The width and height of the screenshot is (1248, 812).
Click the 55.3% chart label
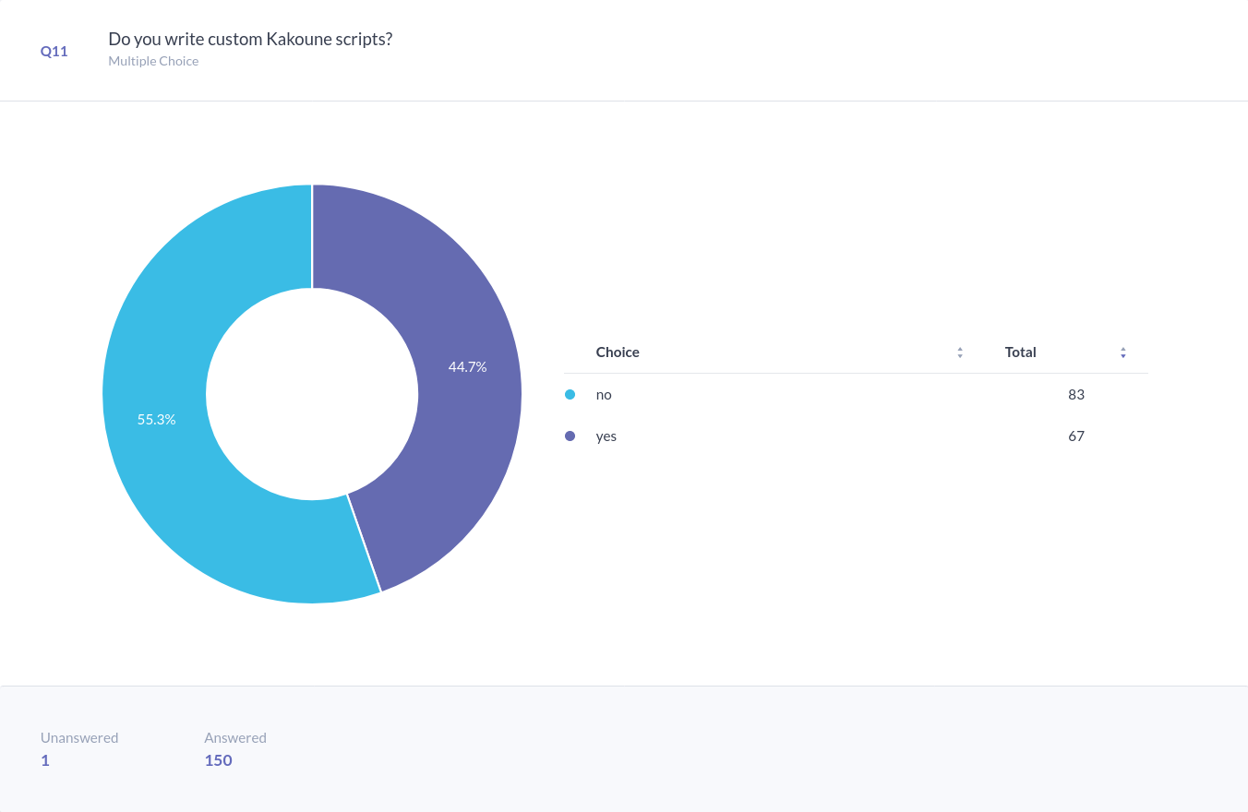tap(156, 419)
